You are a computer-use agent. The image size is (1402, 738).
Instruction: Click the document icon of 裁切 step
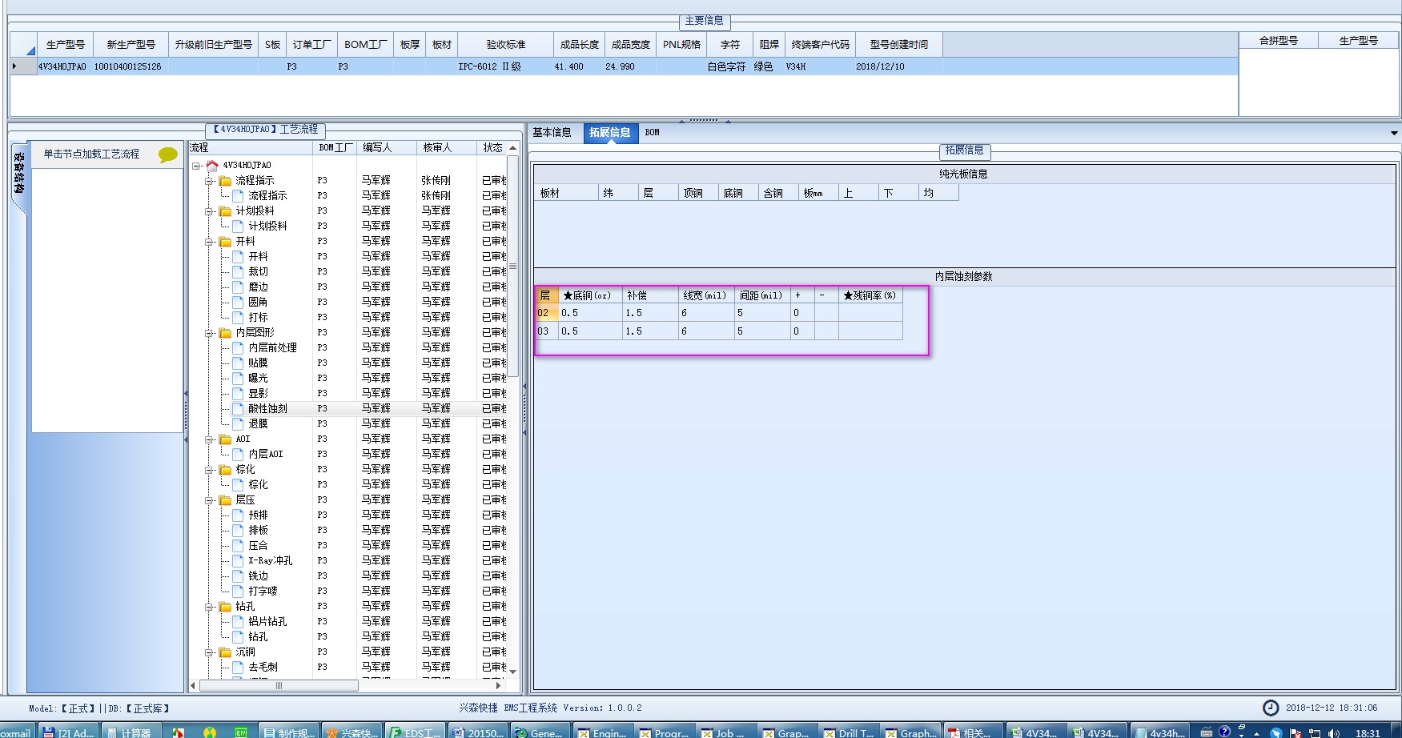coord(238,271)
